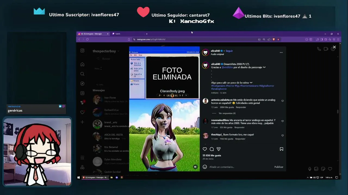The width and height of the screenshot is (348, 195).
Task: Open the Windows notification center
Action: point(337,177)
